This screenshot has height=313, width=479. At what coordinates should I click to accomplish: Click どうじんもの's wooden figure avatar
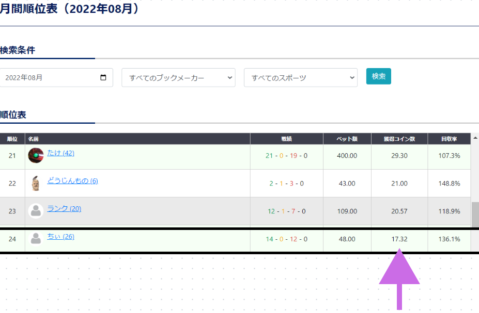[36, 183]
